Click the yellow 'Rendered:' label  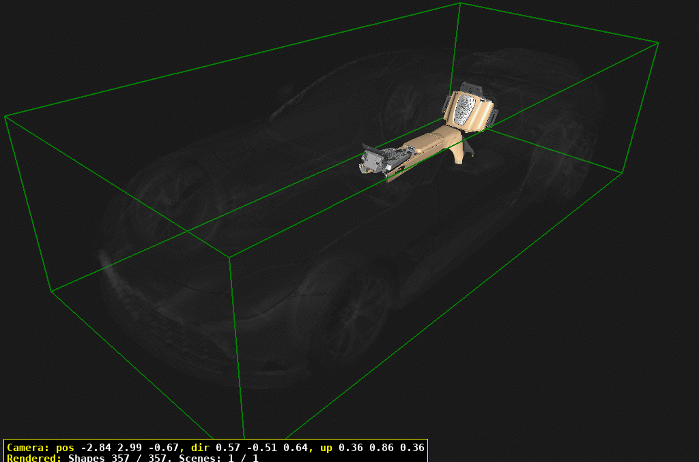tap(34, 458)
